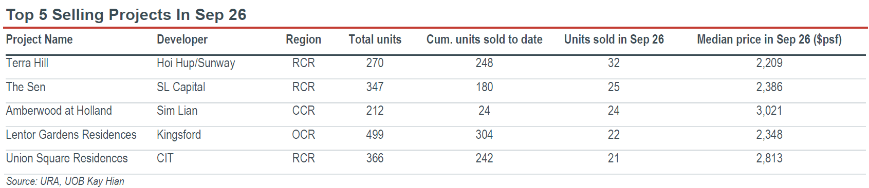Select The Sen project row label
Screen dimensions: 869x188
(x=26, y=87)
